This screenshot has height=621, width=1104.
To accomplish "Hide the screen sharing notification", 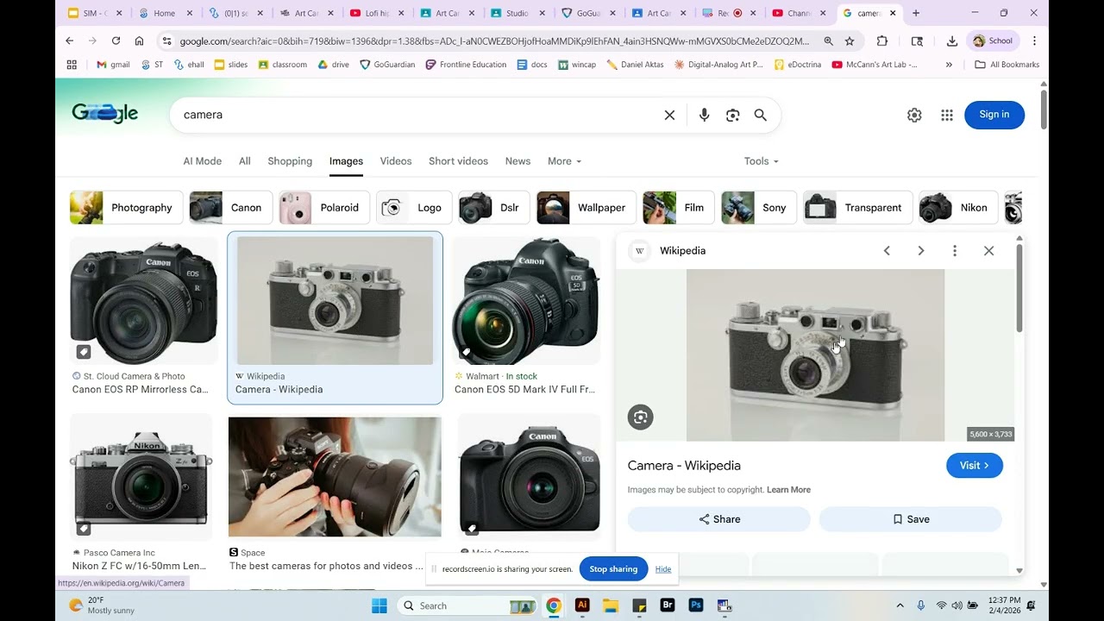I will (662, 569).
